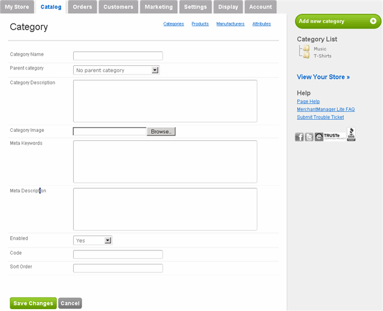This screenshot has width=383, height=311.
Task: Focus the Category Name text field
Action: tap(118, 56)
